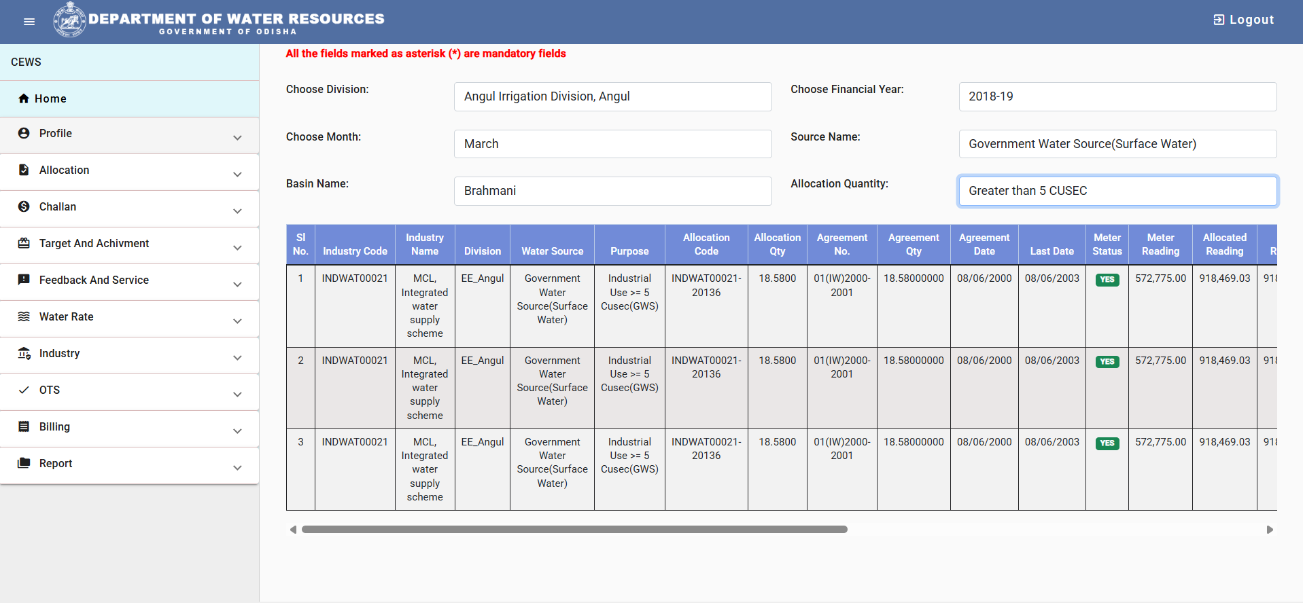Viewport: 1303px width, 603px height.
Task: Open the Profile menu item
Action: [x=129, y=135]
